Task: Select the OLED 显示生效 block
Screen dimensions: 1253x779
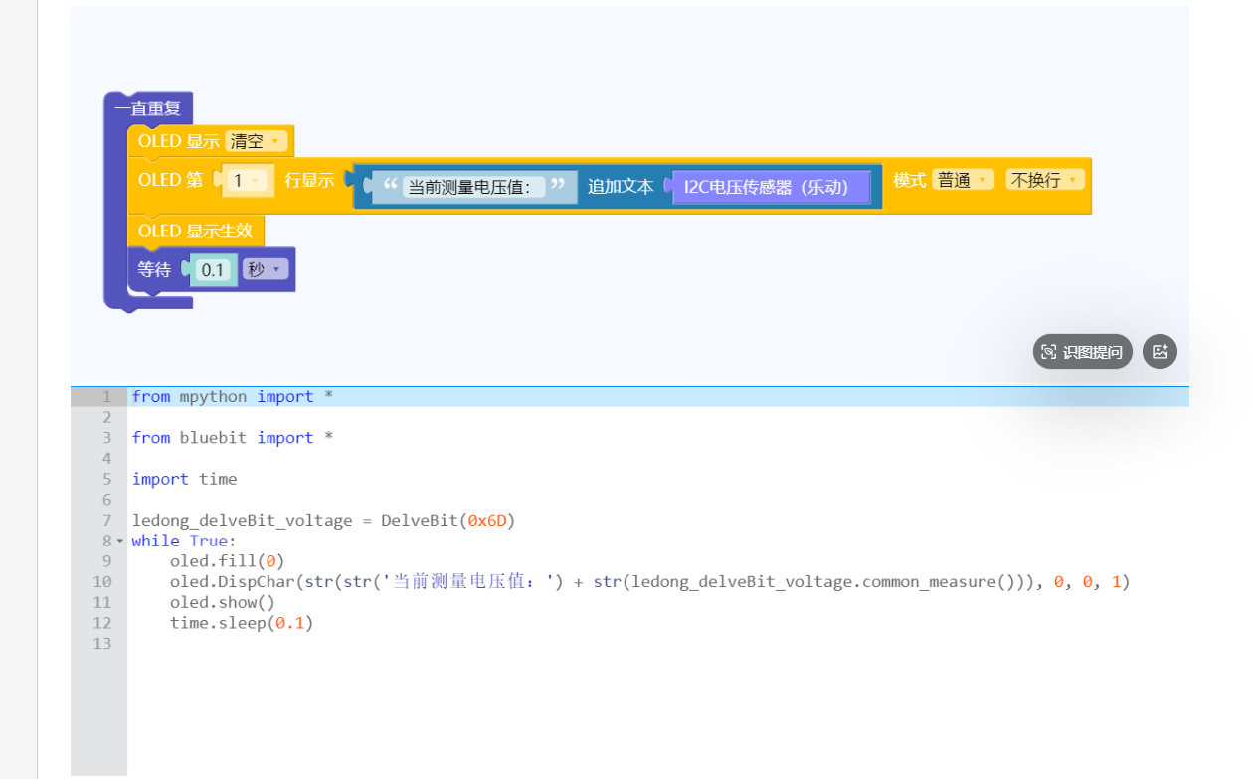Action: [x=196, y=231]
